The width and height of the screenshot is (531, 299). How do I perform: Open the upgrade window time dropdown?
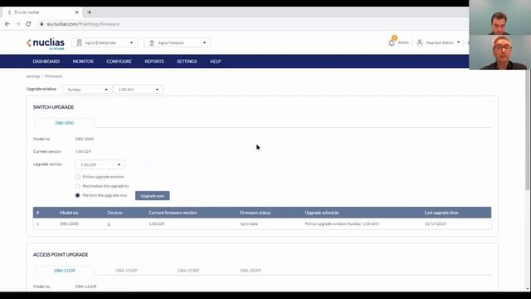(x=139, y=90)
